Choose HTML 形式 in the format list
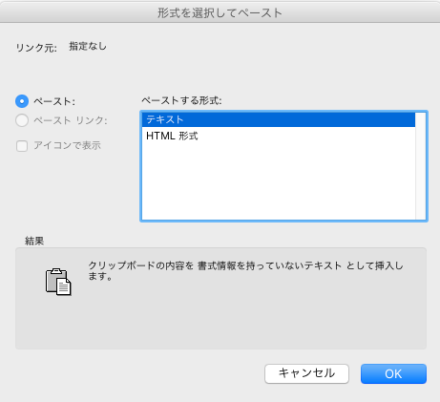The width and height of the screenshot is (440, 402). [x=279, y=137]
